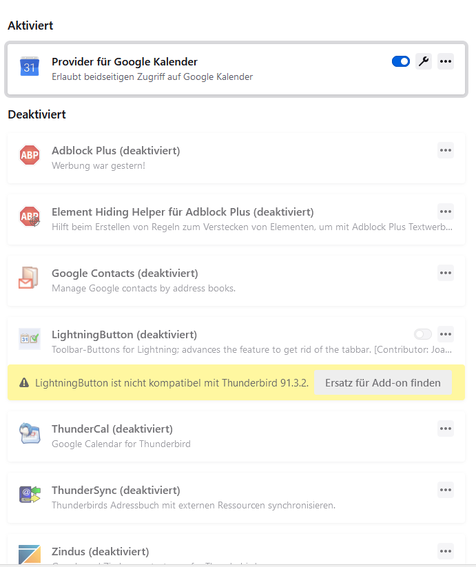Open more options menu for ThunderCal
The height and width of the screenshot is (567, 476).
click(x=446, y=429)
